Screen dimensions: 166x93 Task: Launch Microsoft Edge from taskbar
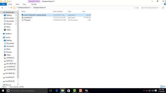[x=57, y=91]
